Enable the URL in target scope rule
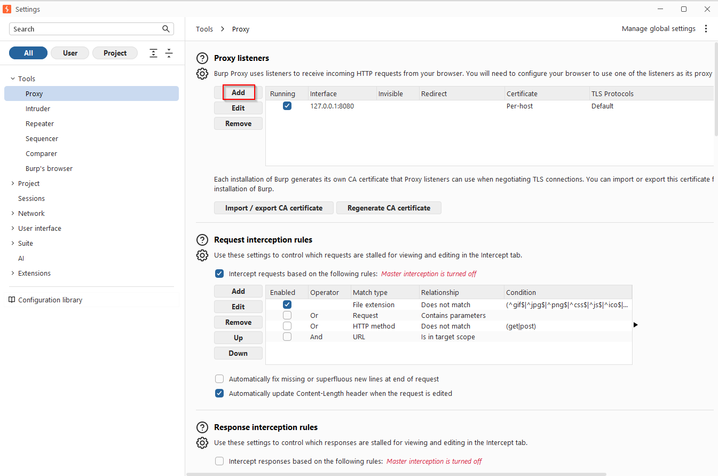This screenshot has width=718, height=476. (287, 337)
